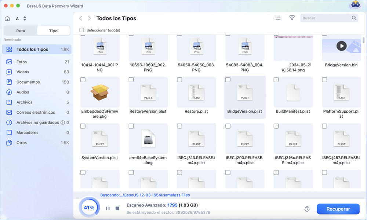The width and height of the screenshot is (367, 220).
Task: Check the RestoreVersion.plist checkbox
Action: [x=131, y=80]
